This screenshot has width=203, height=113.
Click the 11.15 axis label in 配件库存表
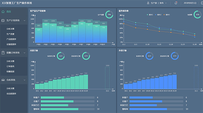(159, 45)
